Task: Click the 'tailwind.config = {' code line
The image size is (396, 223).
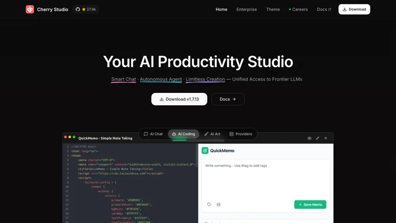Action: click(x=101, y=182)
